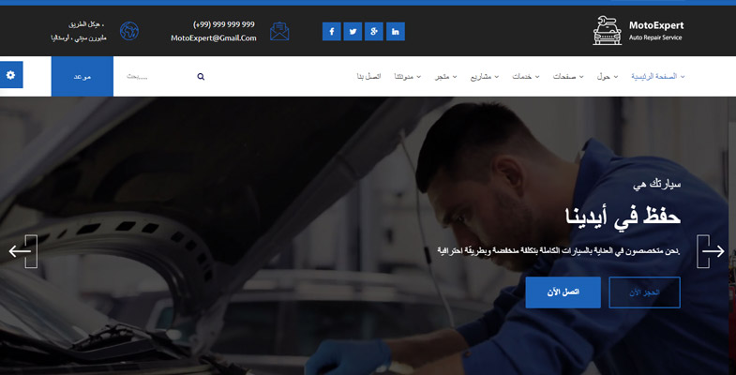Click the settings gear icon
The height and width of the screenshot is (375, 736).
(11, 74)
